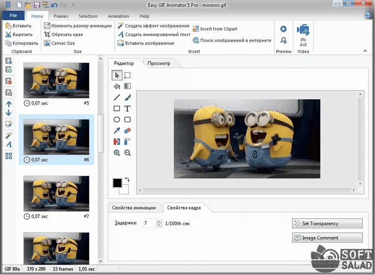Image resolution: width=375 pixels, height=275 pixels.
Task: Click frame list scrollbar down arrow
Action: (x=101, y=261)
